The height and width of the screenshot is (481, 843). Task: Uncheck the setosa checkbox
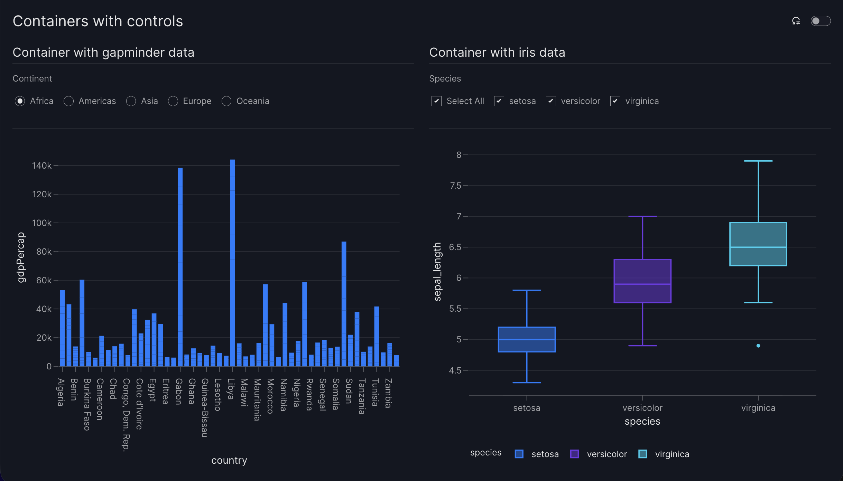coord(499,101)
